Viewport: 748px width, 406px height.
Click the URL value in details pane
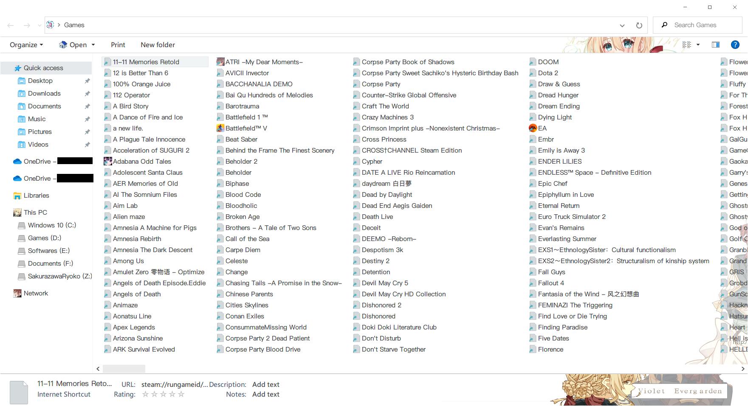175,385
